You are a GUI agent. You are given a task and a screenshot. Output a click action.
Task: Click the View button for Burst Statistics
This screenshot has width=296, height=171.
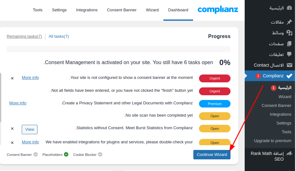point(30,129)
